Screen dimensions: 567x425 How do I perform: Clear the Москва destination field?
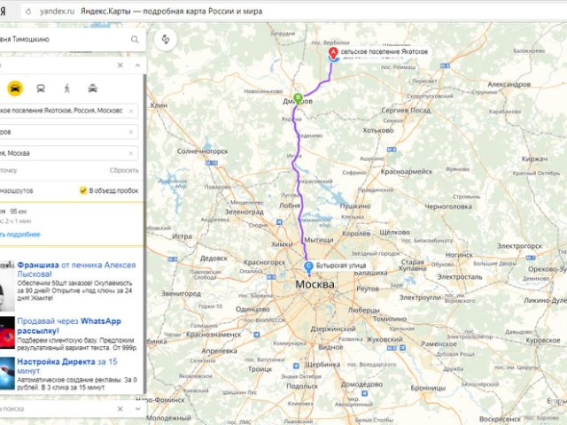(x=131, y=153)
